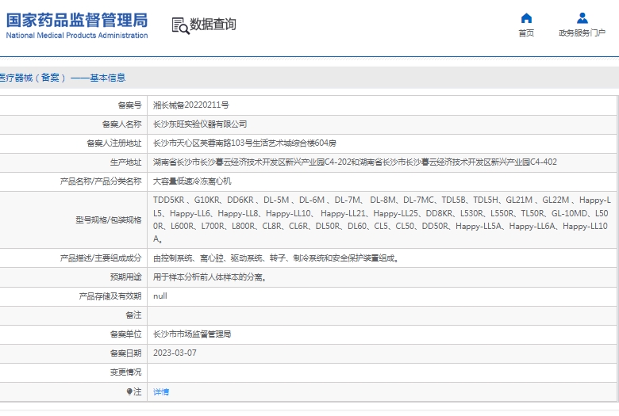
Task: Open 政务服务门户 portal link text
Action: point(582,33)
